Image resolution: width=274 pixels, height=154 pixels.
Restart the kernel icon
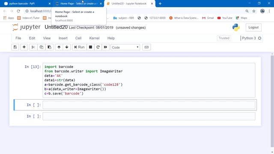click(98, 47)
